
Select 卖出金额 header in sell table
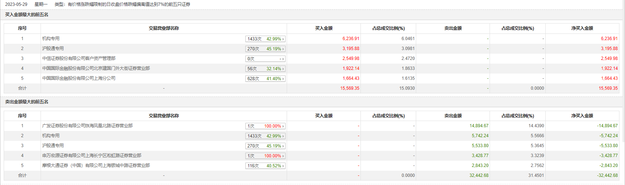coord(453,116)
